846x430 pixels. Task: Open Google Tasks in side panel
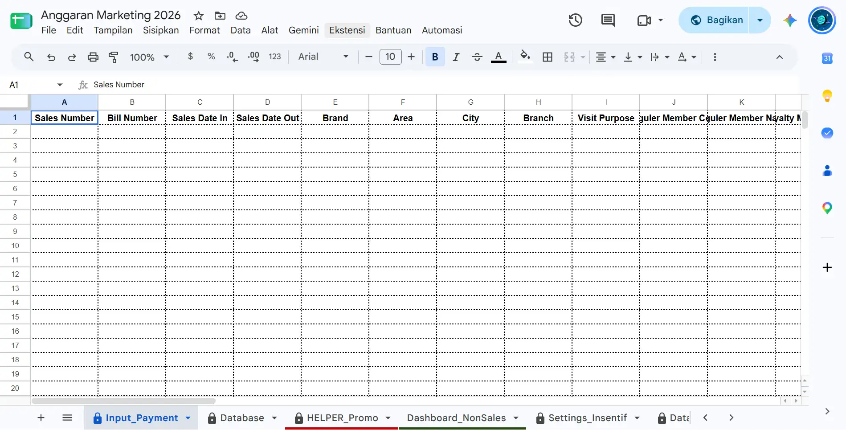(x=827, y=133)
